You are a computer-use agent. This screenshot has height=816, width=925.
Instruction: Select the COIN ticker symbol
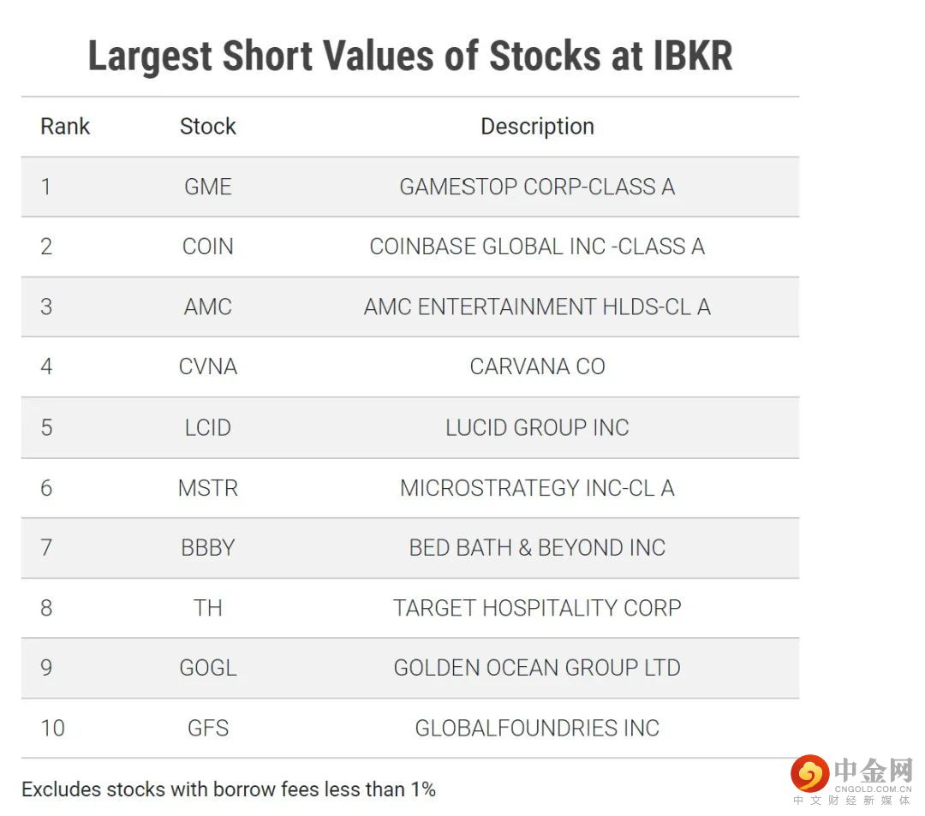click(208, 247)
